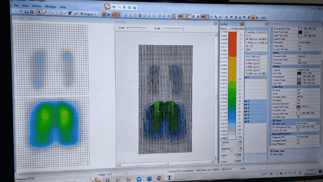Select the ellipse region tool
323x182 pixels.
pos(50,13)
